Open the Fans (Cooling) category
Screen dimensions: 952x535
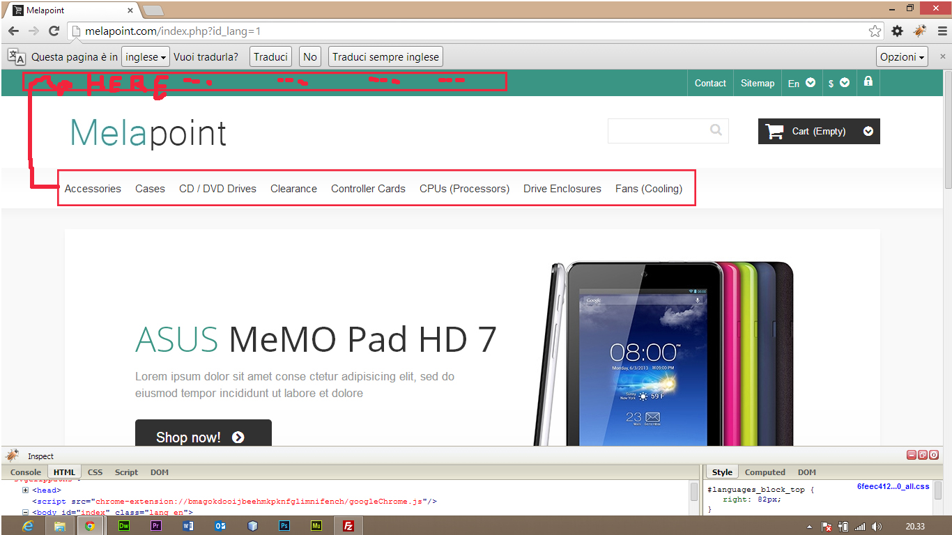coord(649,189)
